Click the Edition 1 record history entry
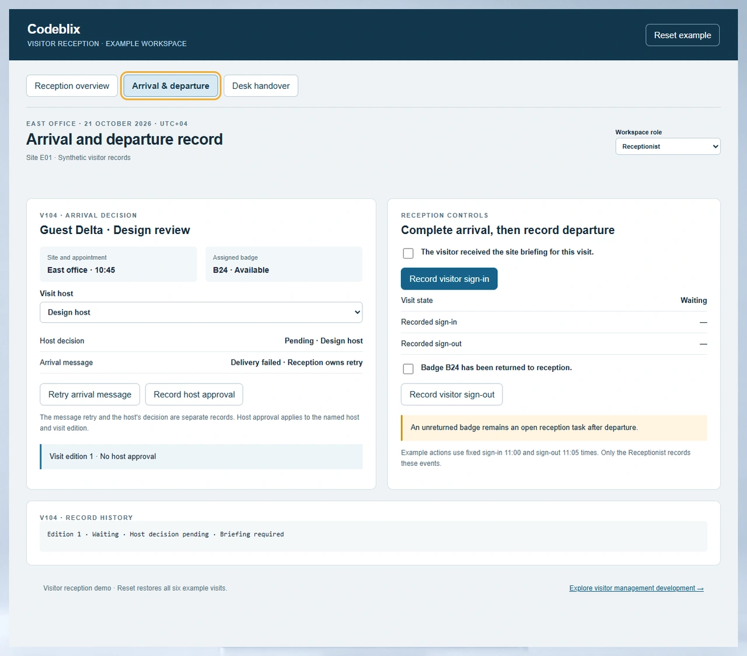 click(166, 534)
